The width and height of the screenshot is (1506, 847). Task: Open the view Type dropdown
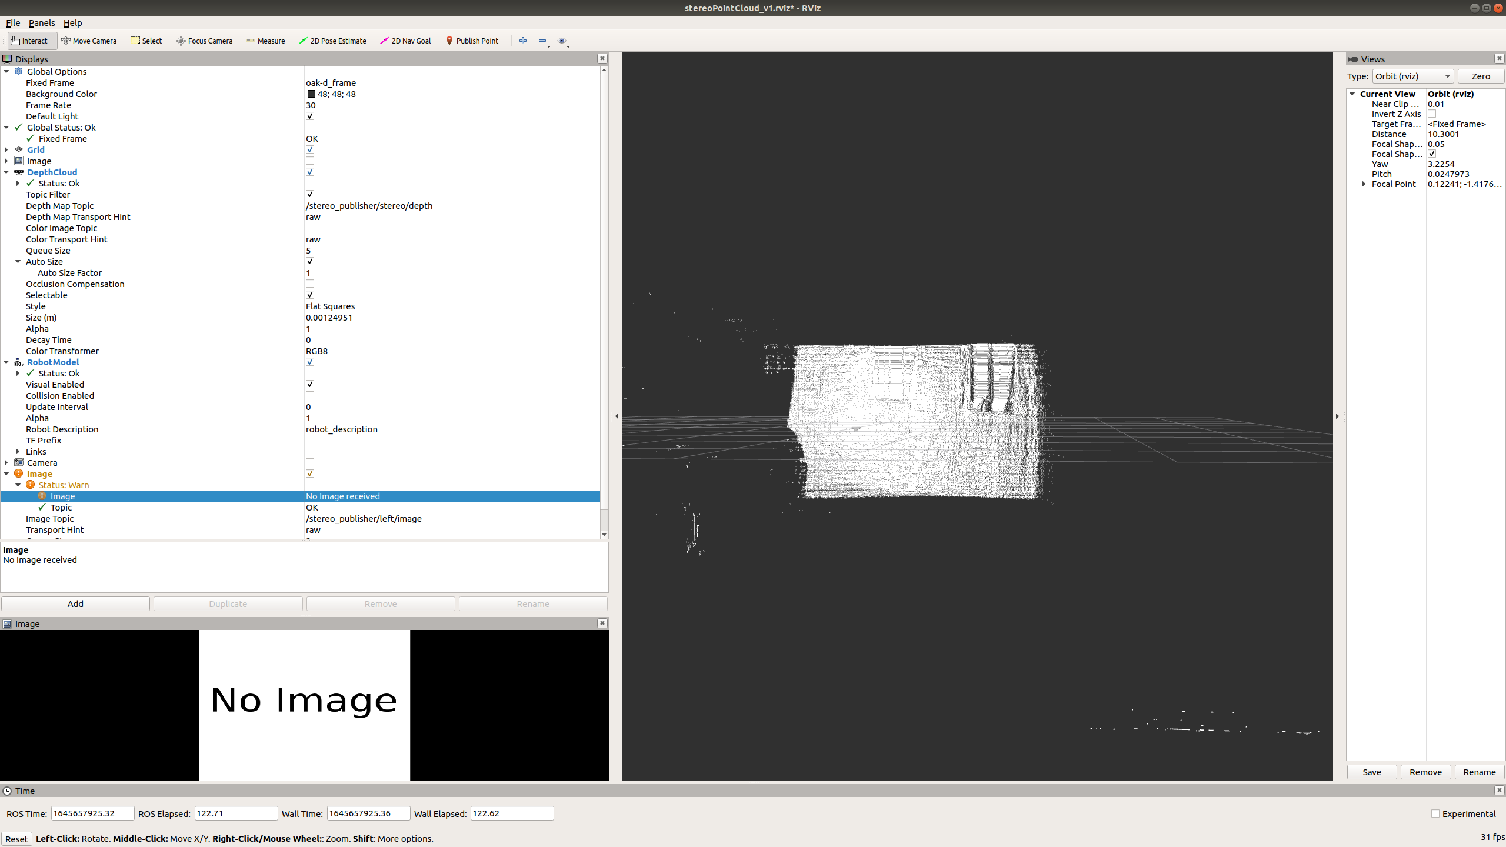pyautogui.click(x=1411, y=76)
